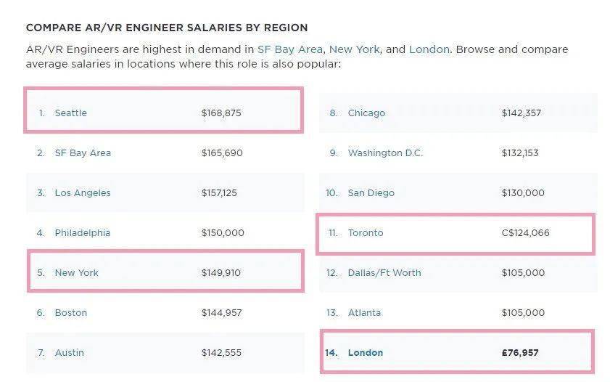This screenshot has height=382, width=610.
Task: Select the bold London list entry
Action: coord(366,353)
